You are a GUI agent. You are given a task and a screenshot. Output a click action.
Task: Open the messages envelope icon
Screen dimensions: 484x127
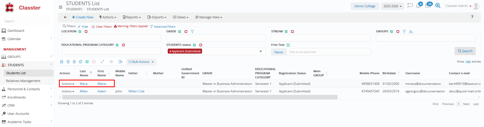coord(428,6)
